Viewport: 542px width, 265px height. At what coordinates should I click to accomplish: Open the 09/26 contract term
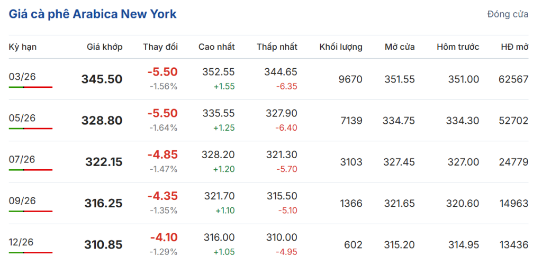[x=22, y=200]
